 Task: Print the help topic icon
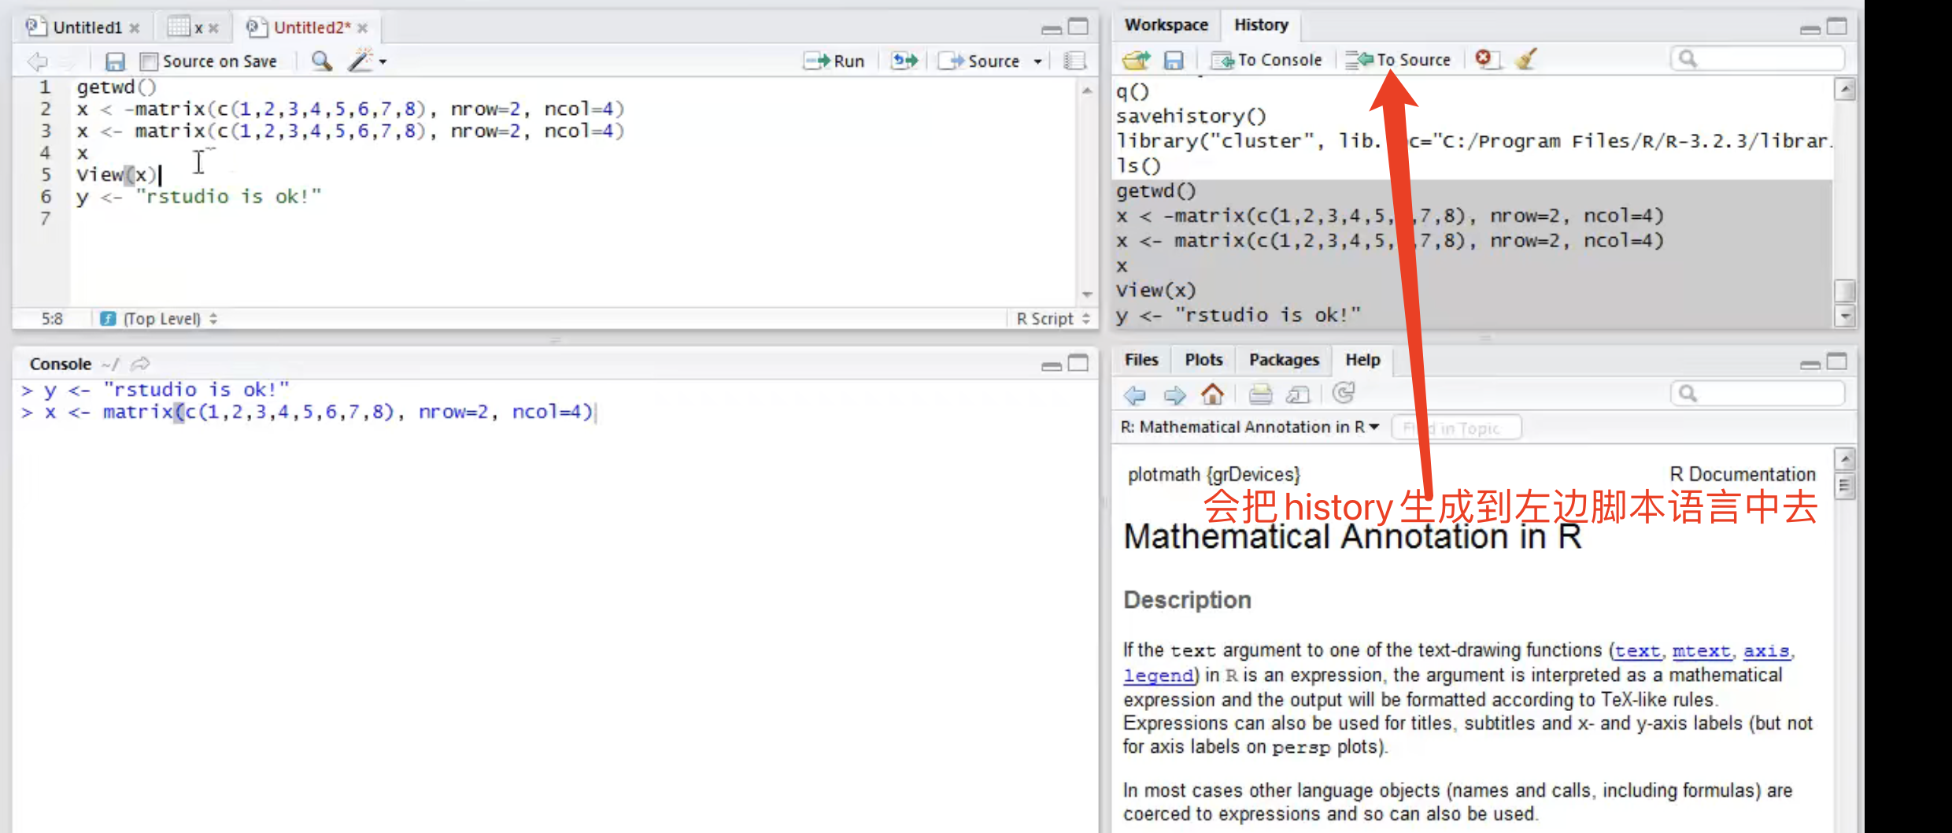click(x=1260, y=394)
